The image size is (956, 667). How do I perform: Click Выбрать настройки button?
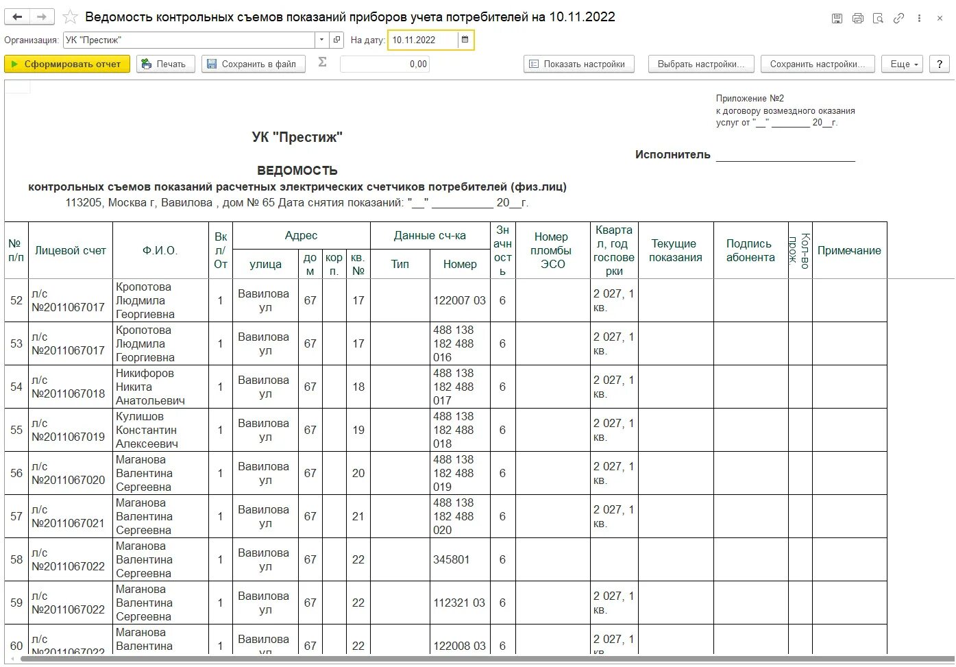[701, 64]
